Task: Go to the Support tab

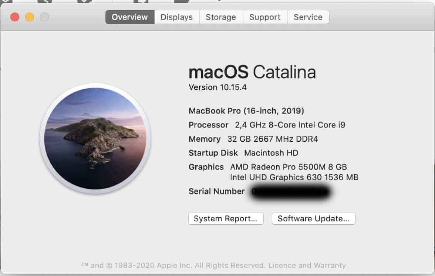Action: click(x=264, y=17)
